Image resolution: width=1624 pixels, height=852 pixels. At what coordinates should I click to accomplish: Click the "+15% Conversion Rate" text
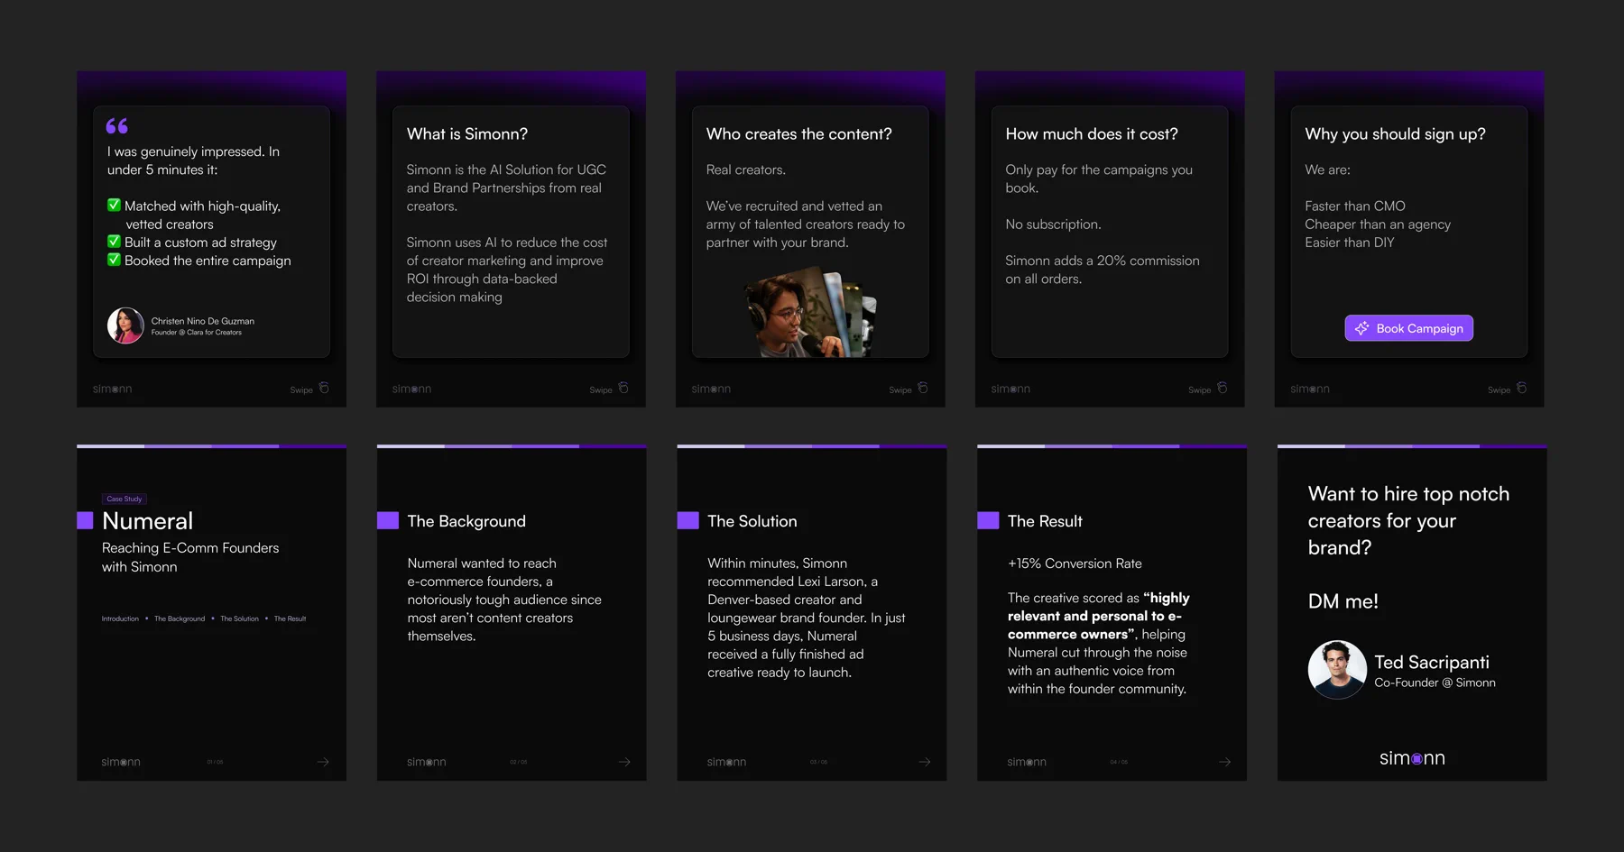coord(1075,563)
